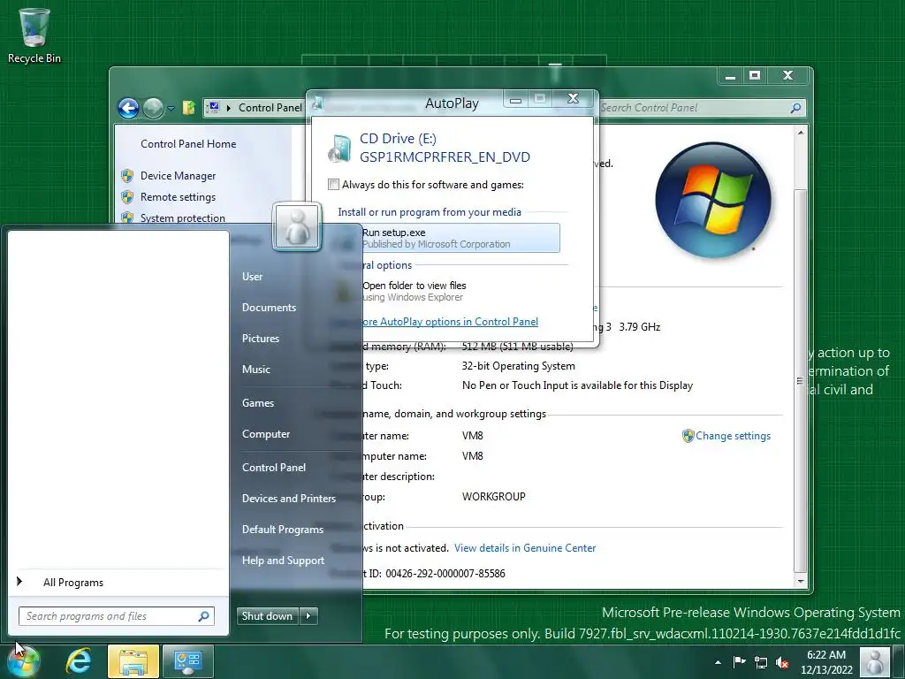Screen dimensions: 905x679
Task: Click the Control Panel breadcrumb
Action: pyautogui.click(x=270, y=107)
